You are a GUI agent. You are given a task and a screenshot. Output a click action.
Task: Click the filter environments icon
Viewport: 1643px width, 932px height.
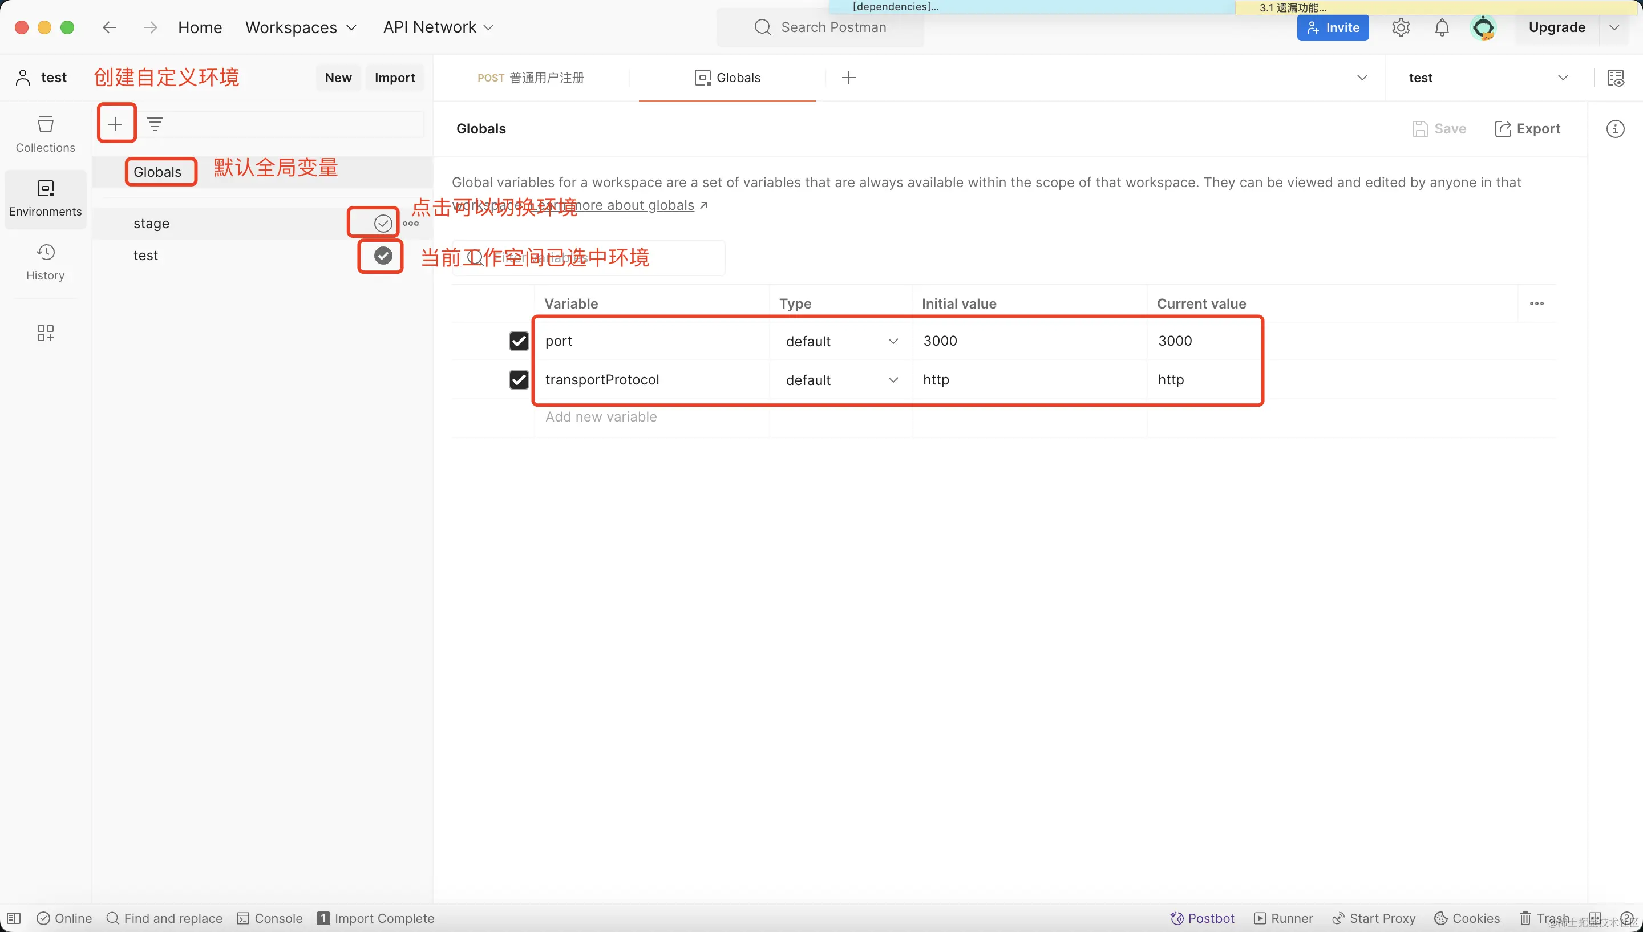[x=155, y=124]
